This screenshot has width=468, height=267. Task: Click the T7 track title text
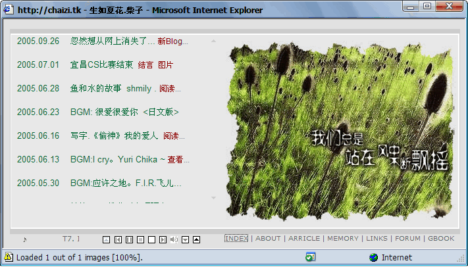tap(70, 239)
